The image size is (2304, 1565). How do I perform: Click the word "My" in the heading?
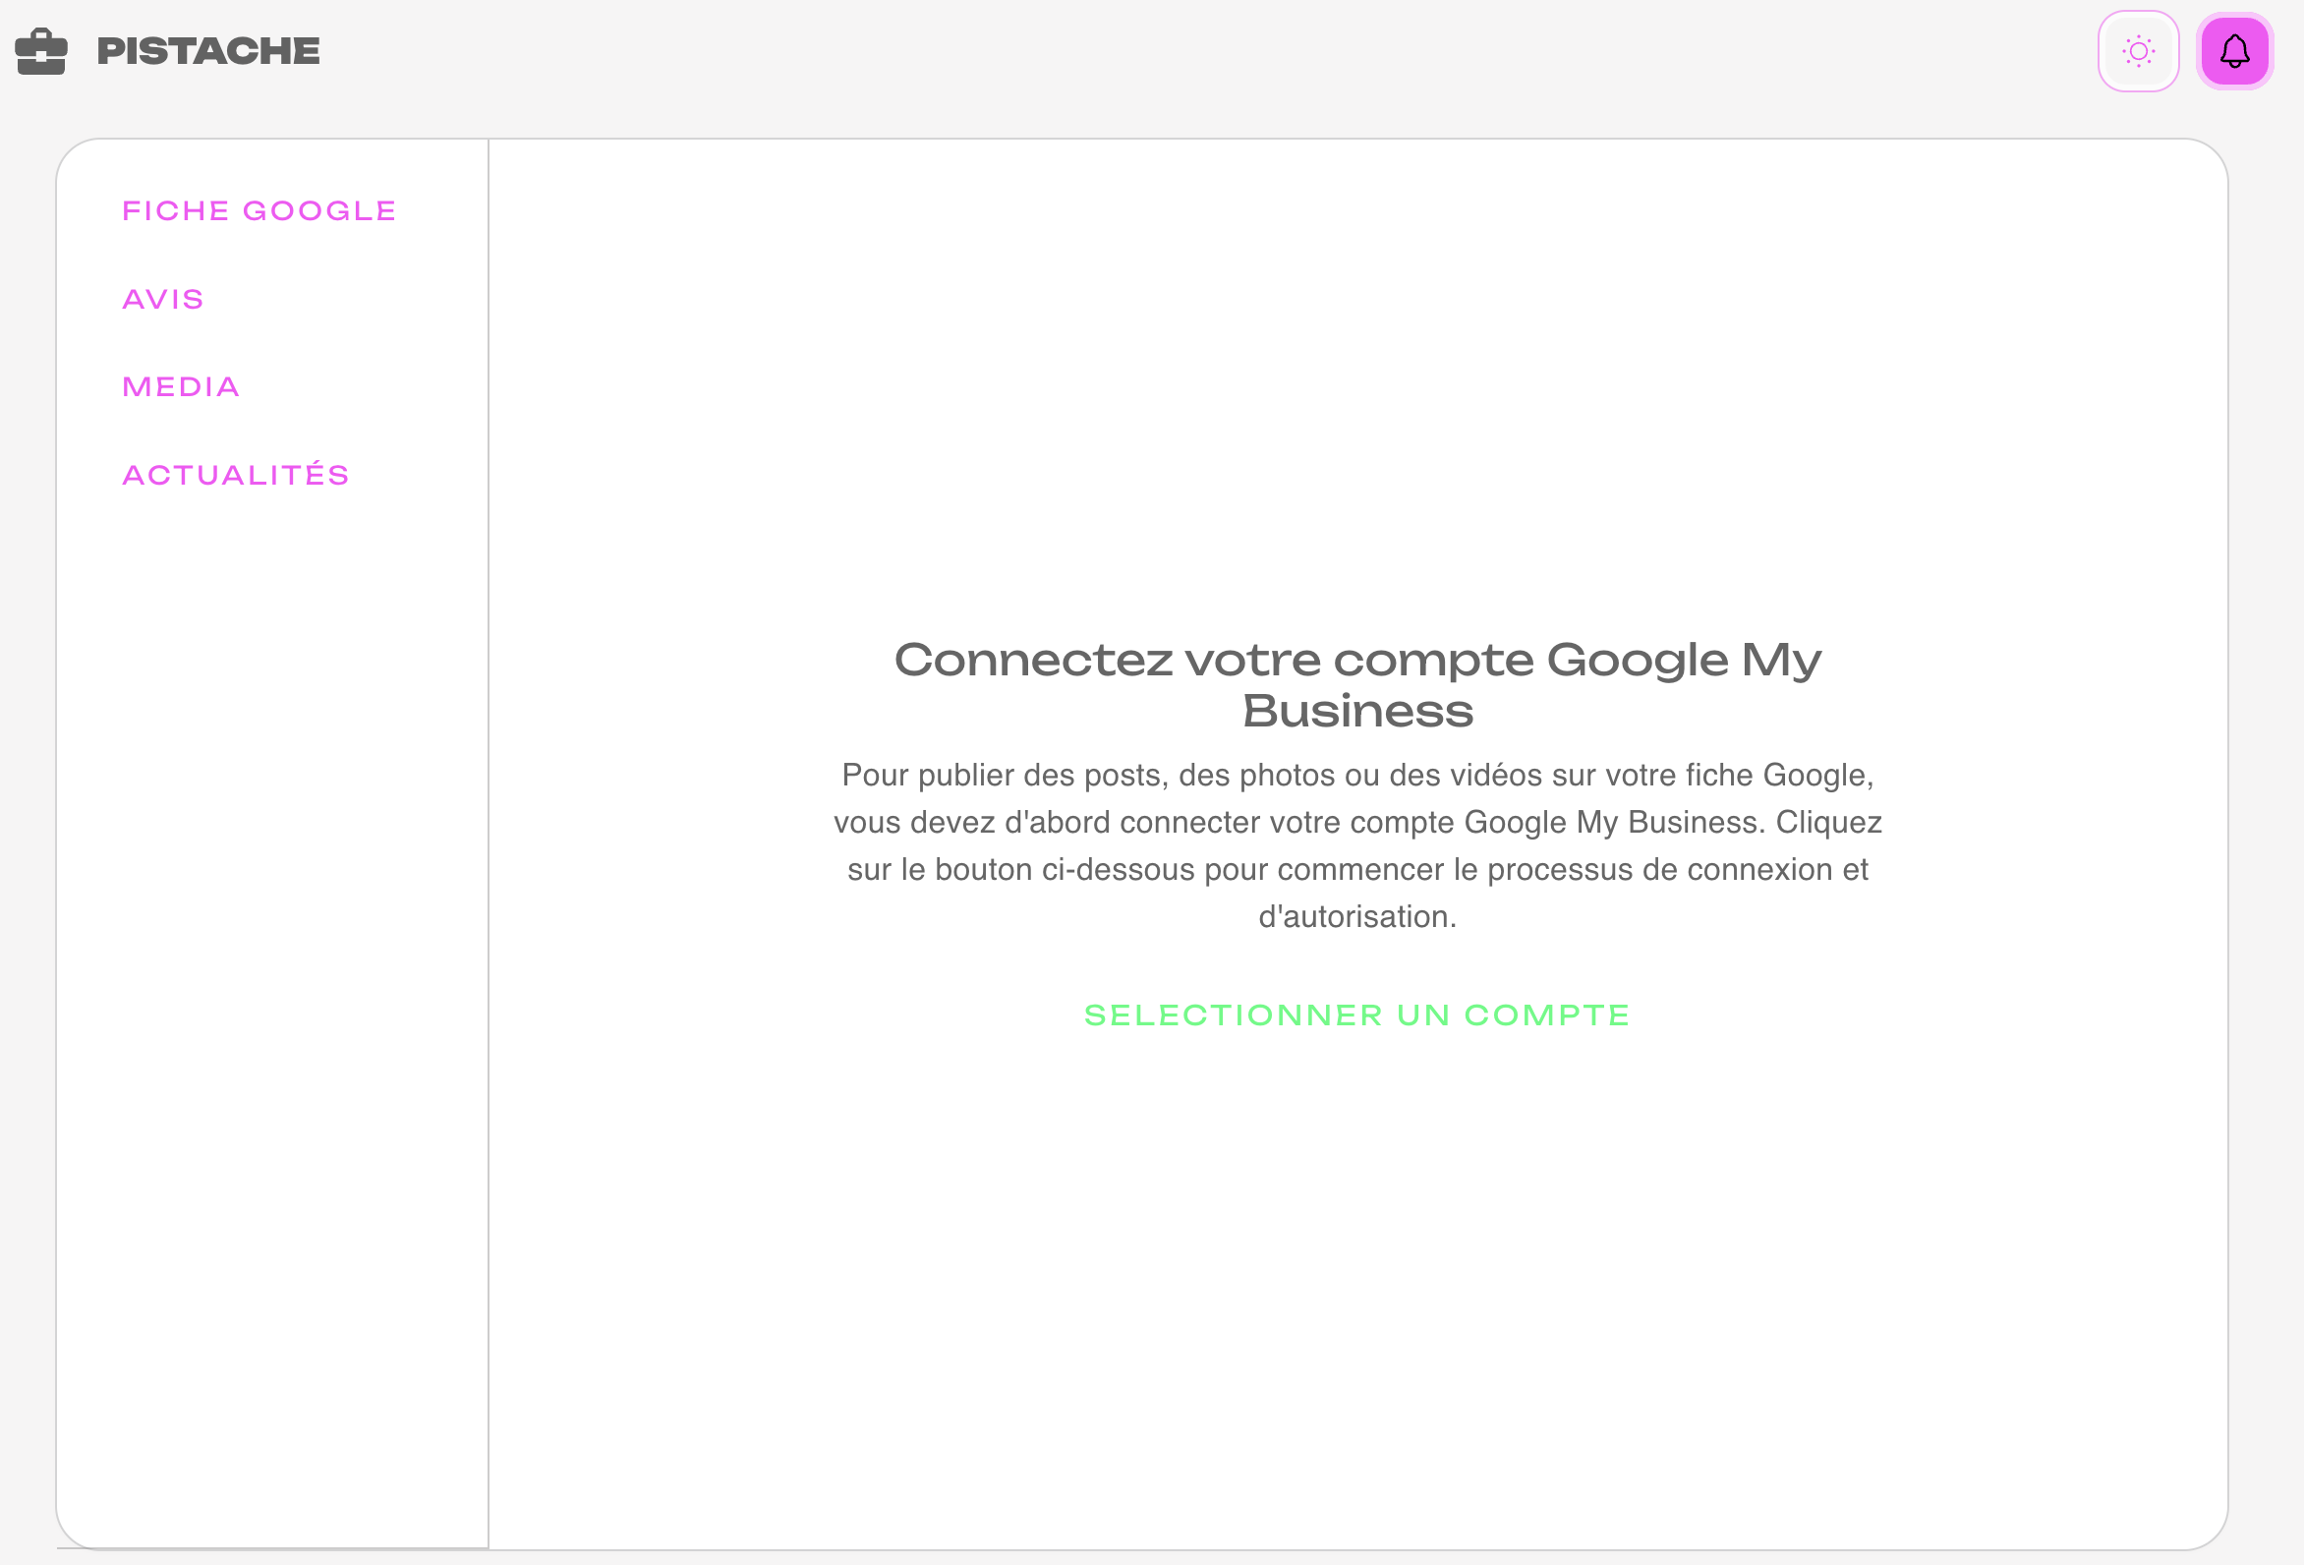tap(1780, 661)
